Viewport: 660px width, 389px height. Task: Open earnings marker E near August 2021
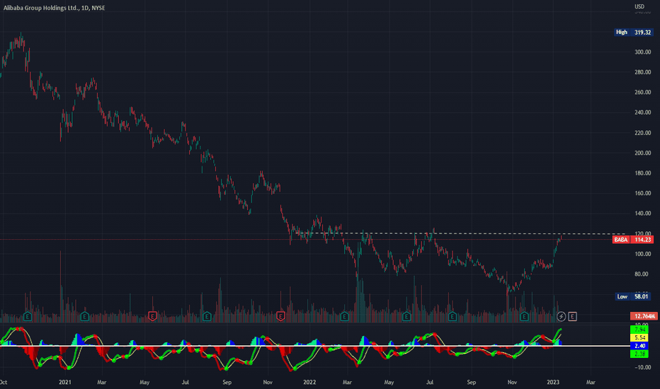pos(207,316)
